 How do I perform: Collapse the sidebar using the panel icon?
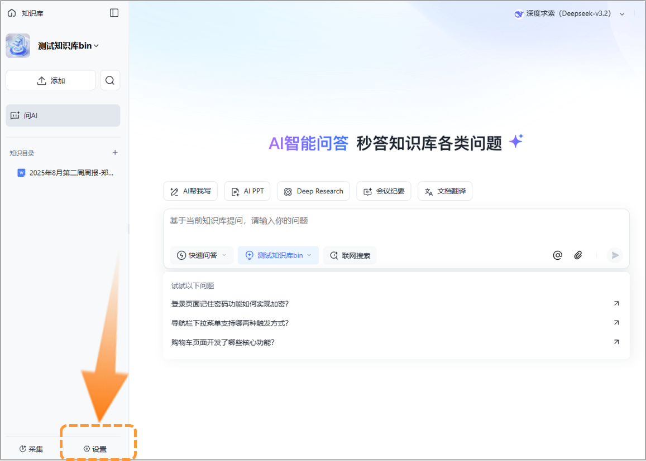tap(114, 12)
